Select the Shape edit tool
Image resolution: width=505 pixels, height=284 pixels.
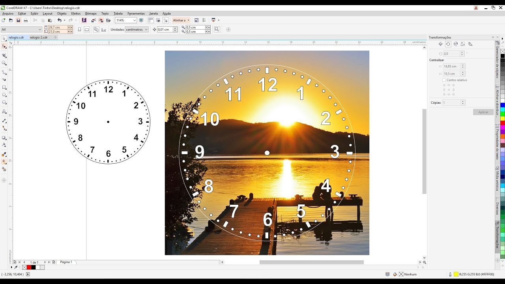point(4,47)
